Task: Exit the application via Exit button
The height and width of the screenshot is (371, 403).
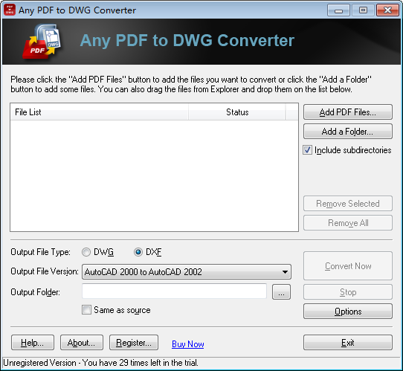Action: [x=348, y=343]
